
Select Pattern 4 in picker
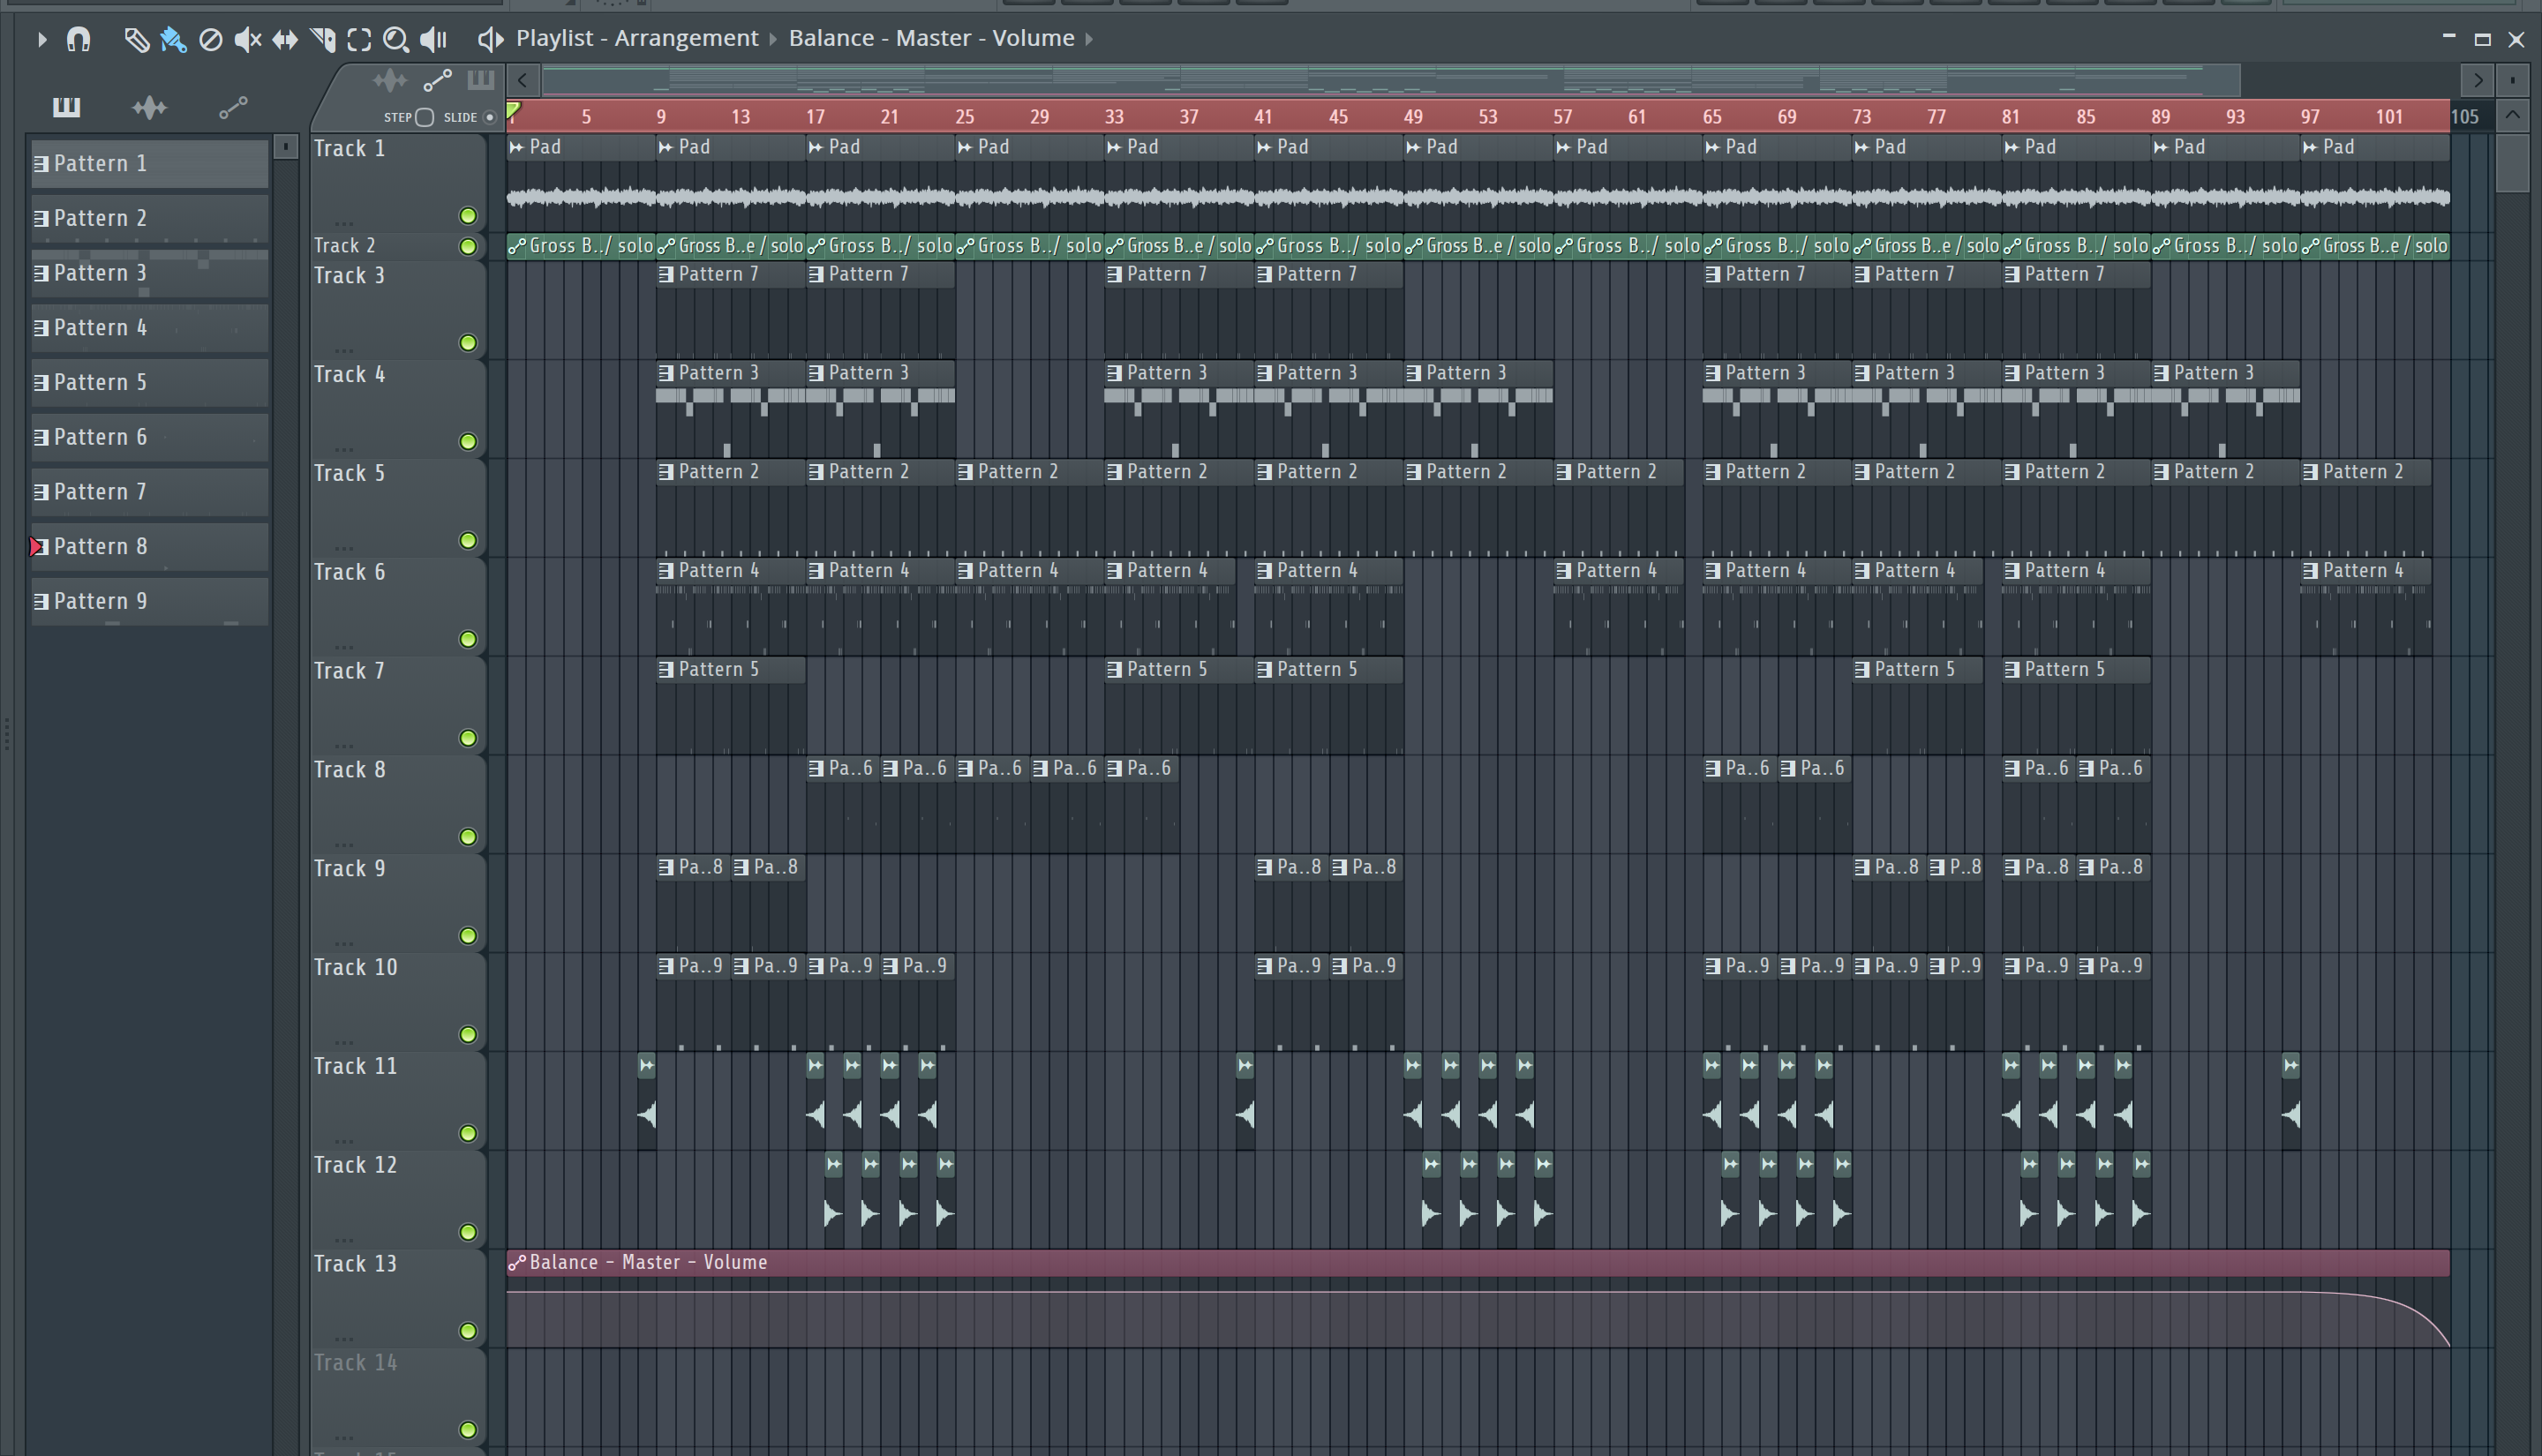tap(150, 328)
